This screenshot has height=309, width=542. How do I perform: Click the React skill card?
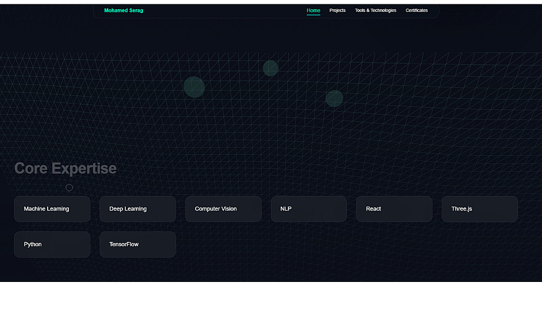tap(394, 209)
